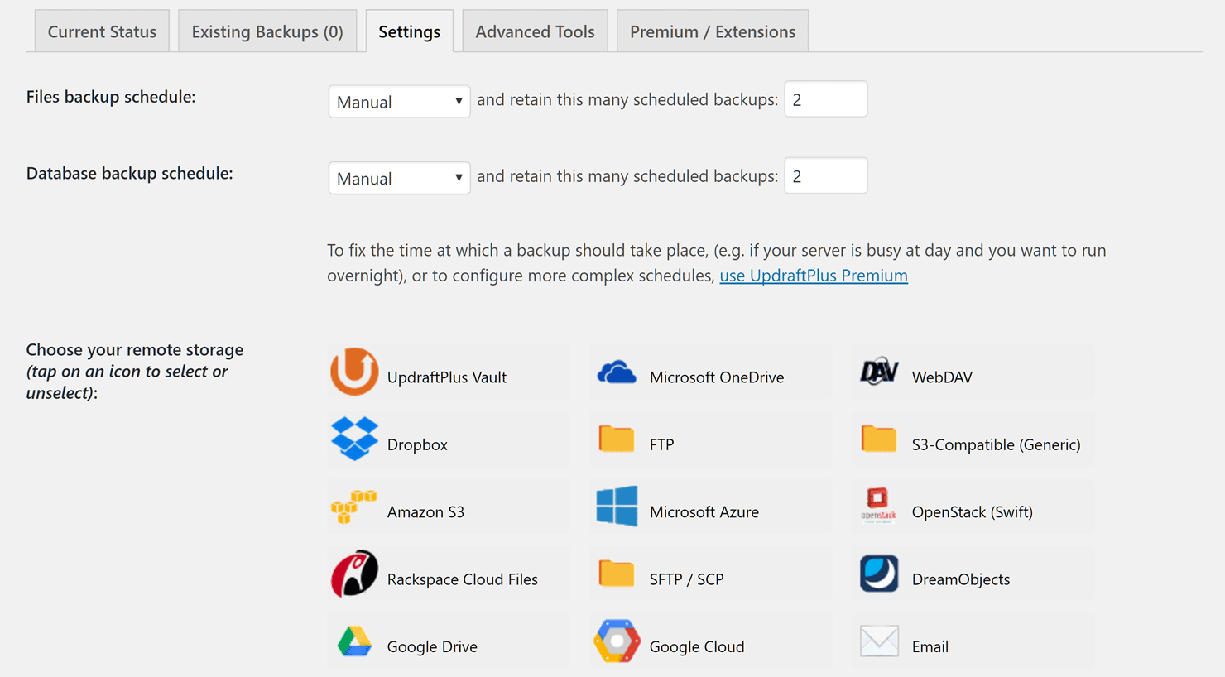The image size is (1225, 677).
Task: Open the Existing Backups (0) tab
Action: coord(267,31)
